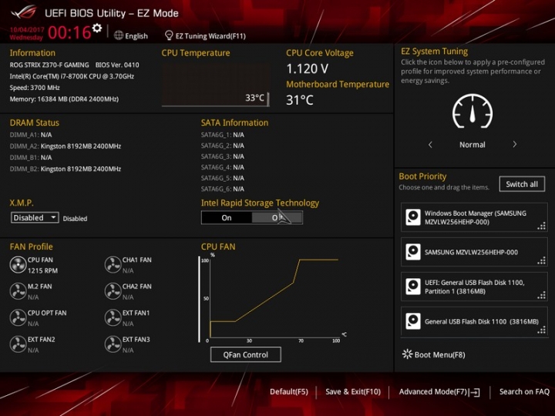The image size is (555, 416).
Task: Click drag handle on UEFI USB Flash Disk entry
Action: [x=542, y=295]
